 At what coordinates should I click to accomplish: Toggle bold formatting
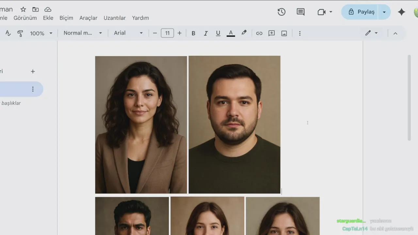(x=193, y=33)
